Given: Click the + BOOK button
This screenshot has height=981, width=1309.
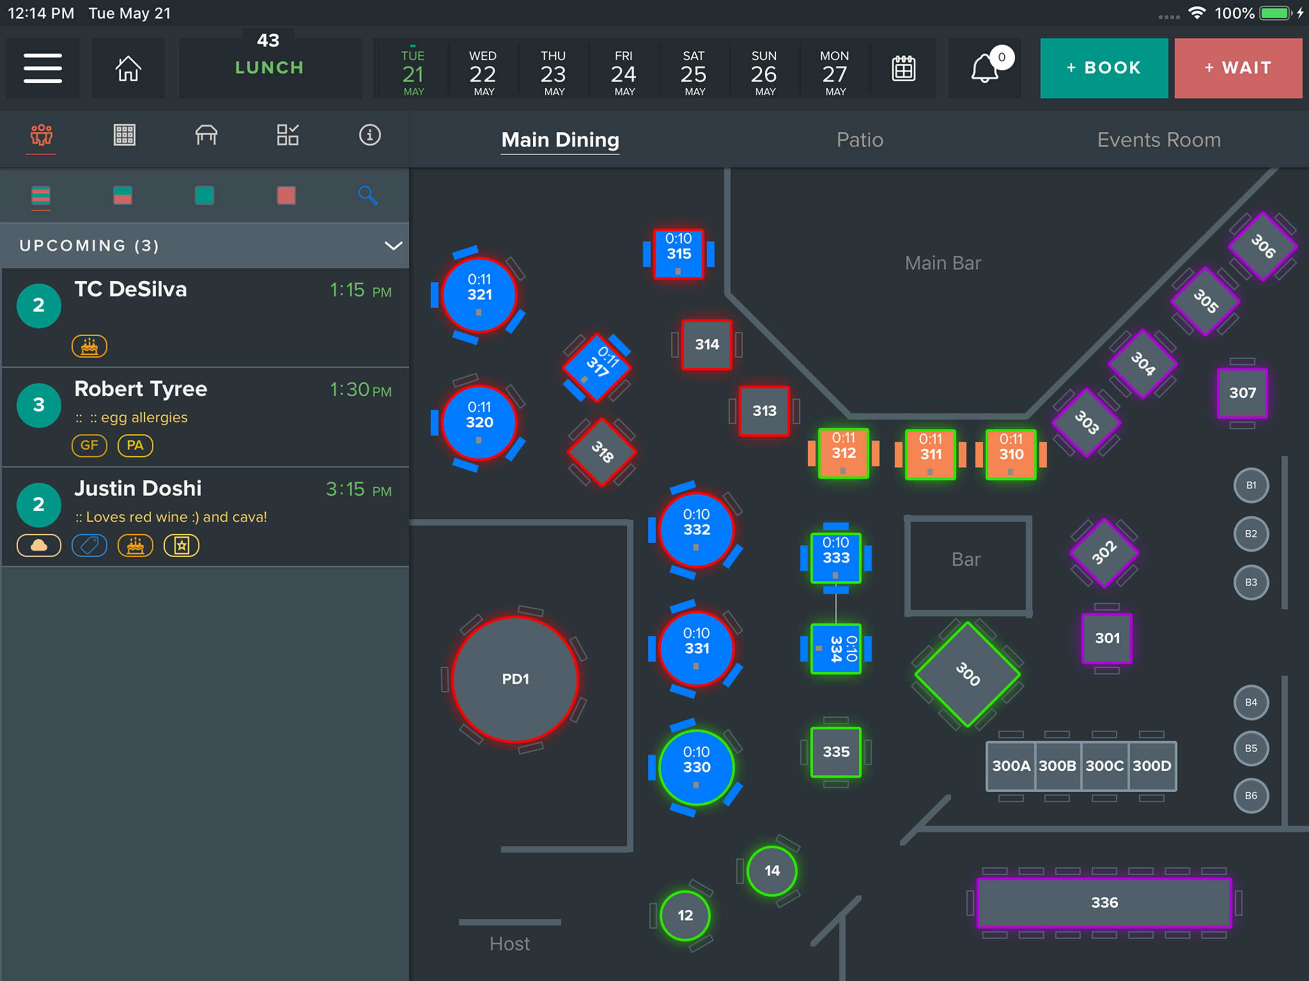Looking at the screenshot, I should pyautogui.click(x=1103, y=68).
